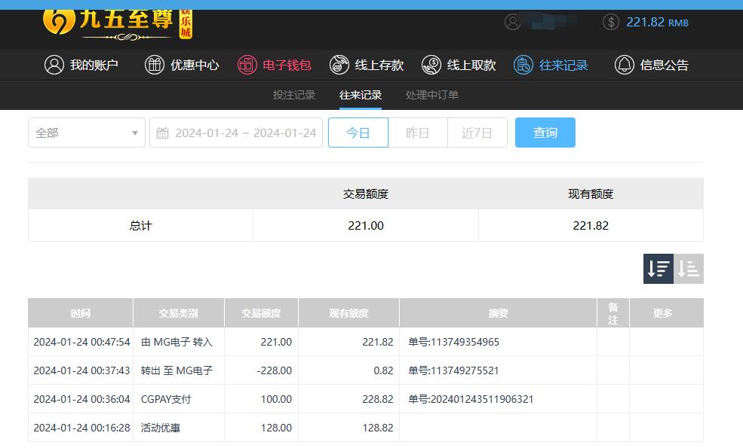The width and height of the screenshot is (743, 448).
Task: Open 优惠中心 gift icon
Action: point(155,65)
